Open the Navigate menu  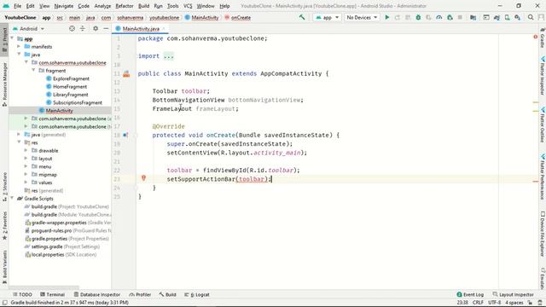coord(64,6)
